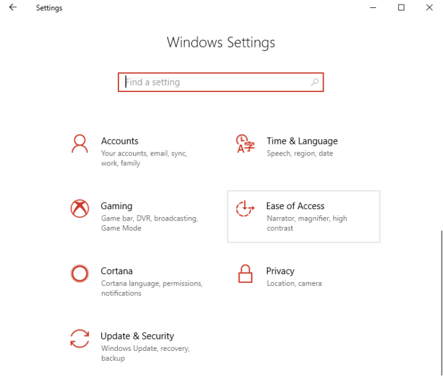Screen dimensions: 443x384
Task: Go back using the back arrow
Action: (13, 8)
